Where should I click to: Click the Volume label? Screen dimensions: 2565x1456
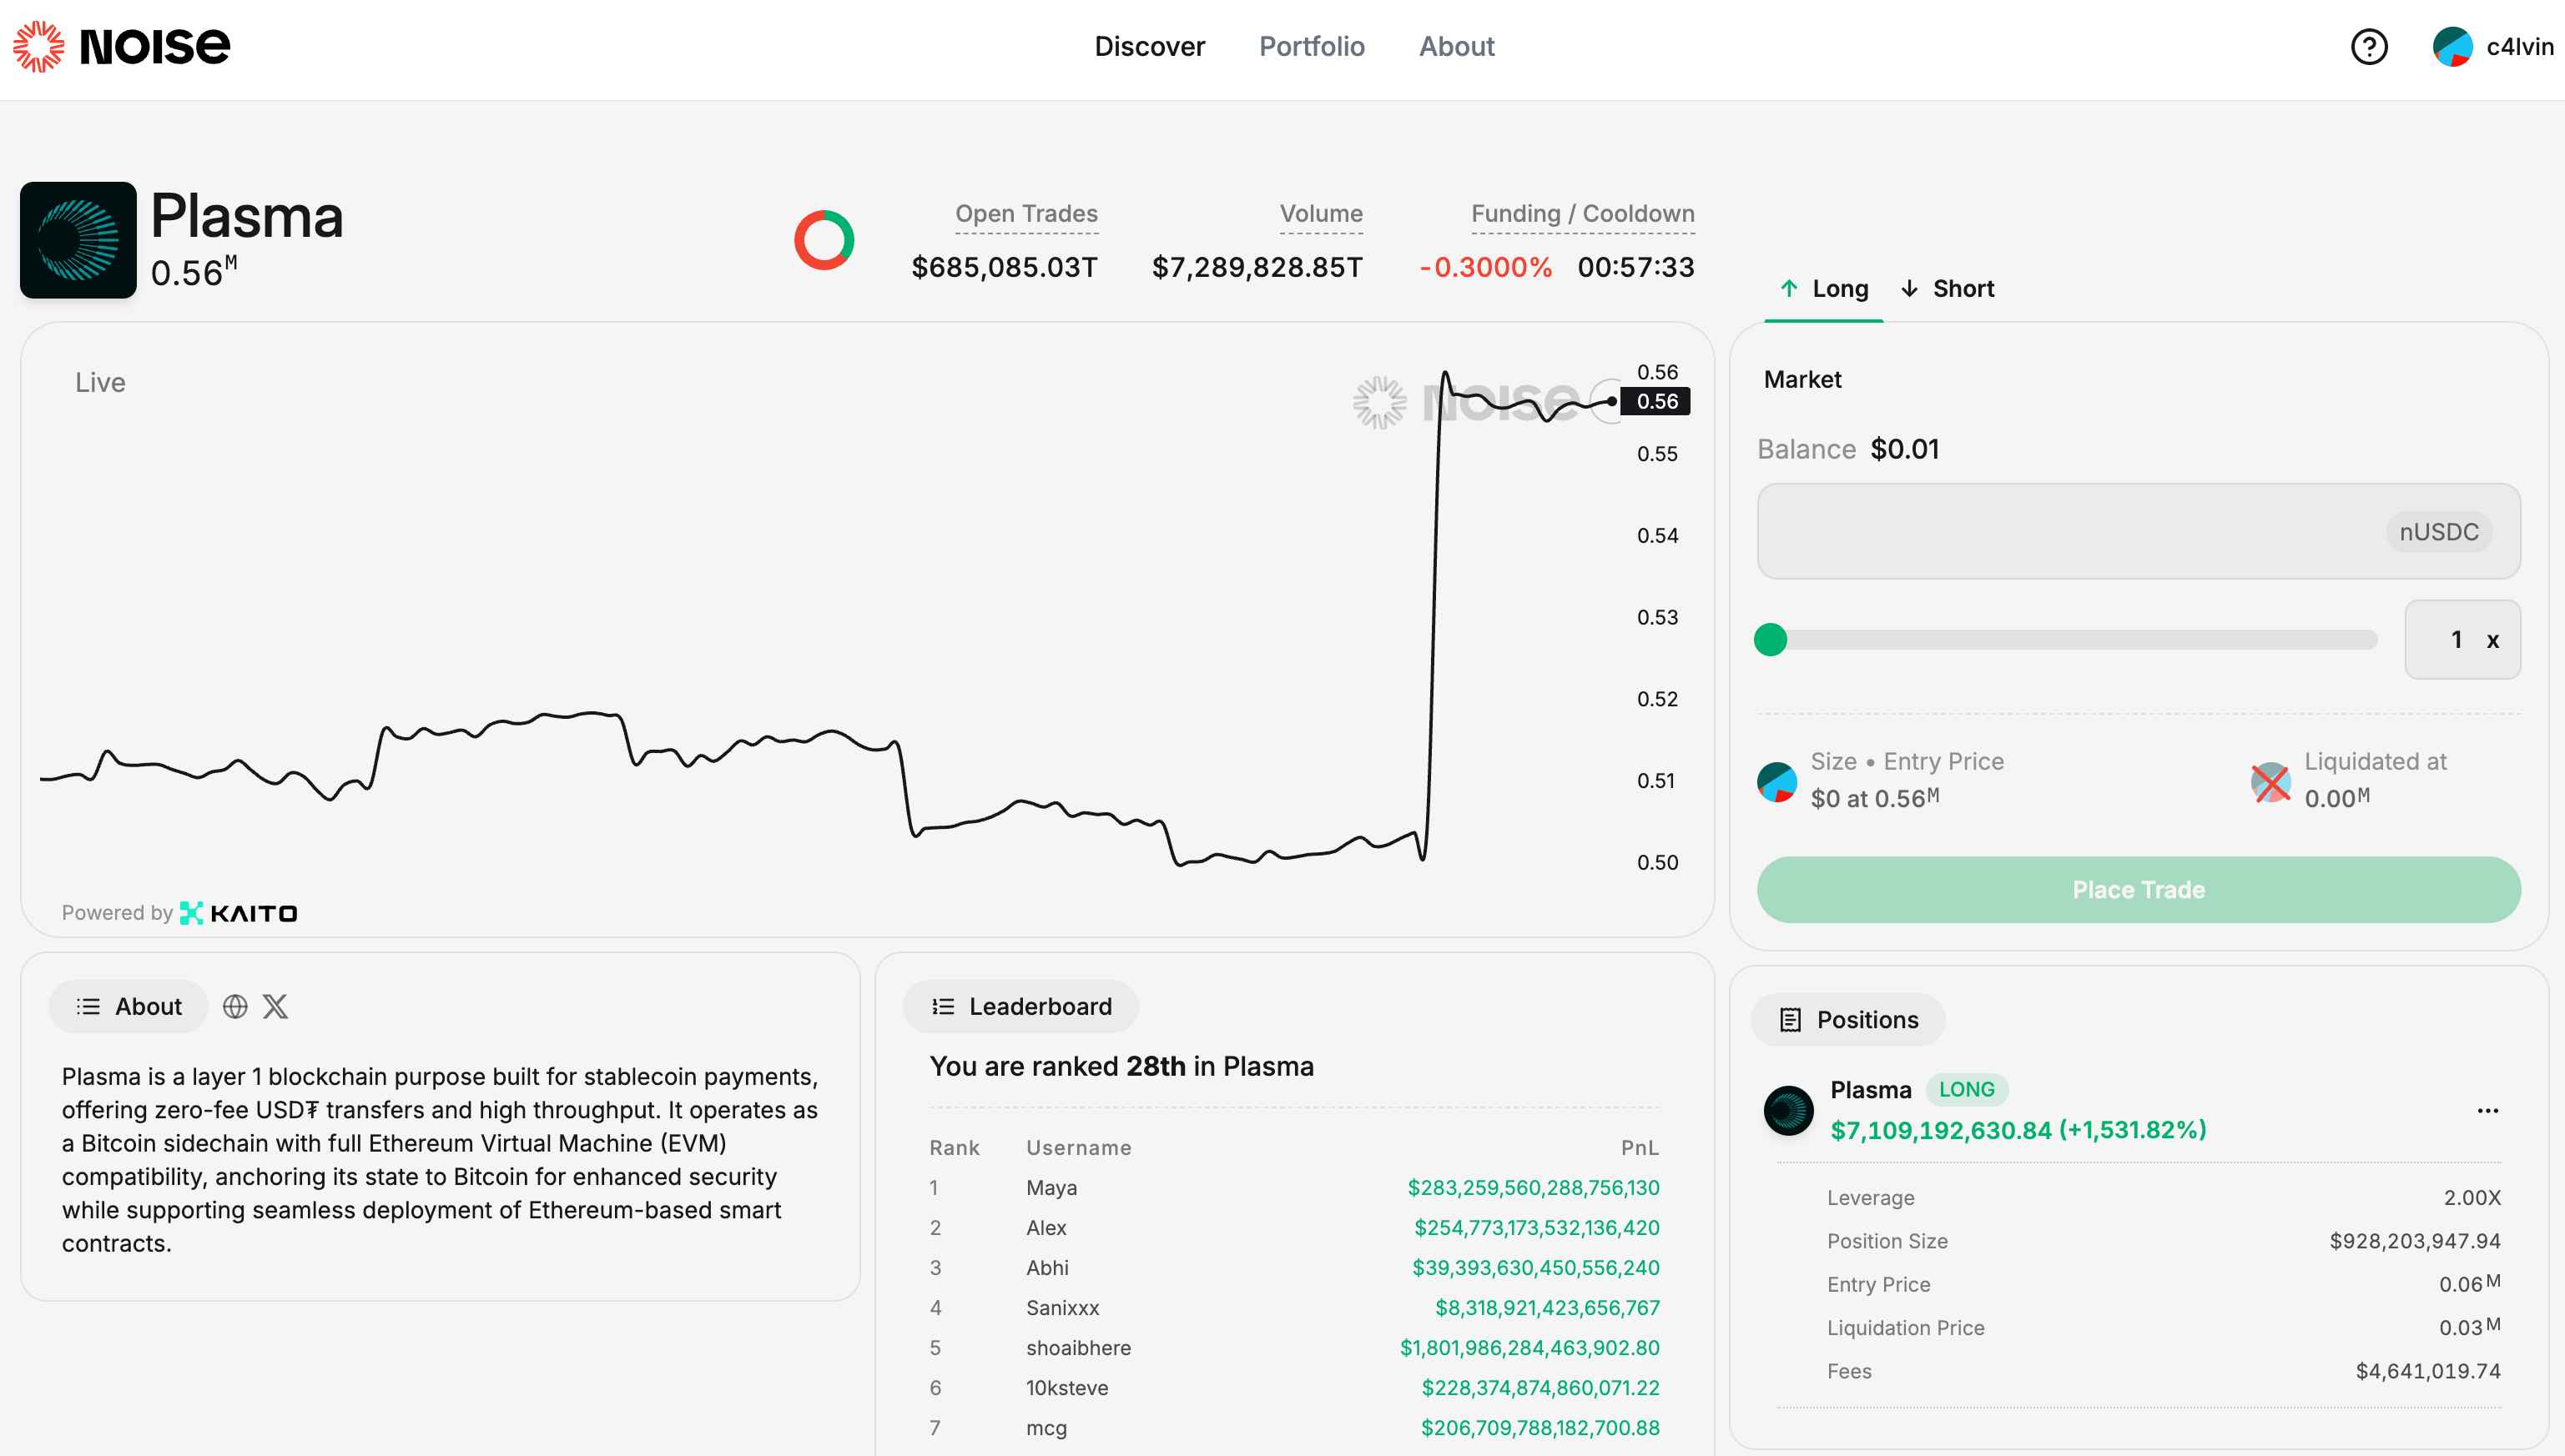click(x=1321, y=214)
